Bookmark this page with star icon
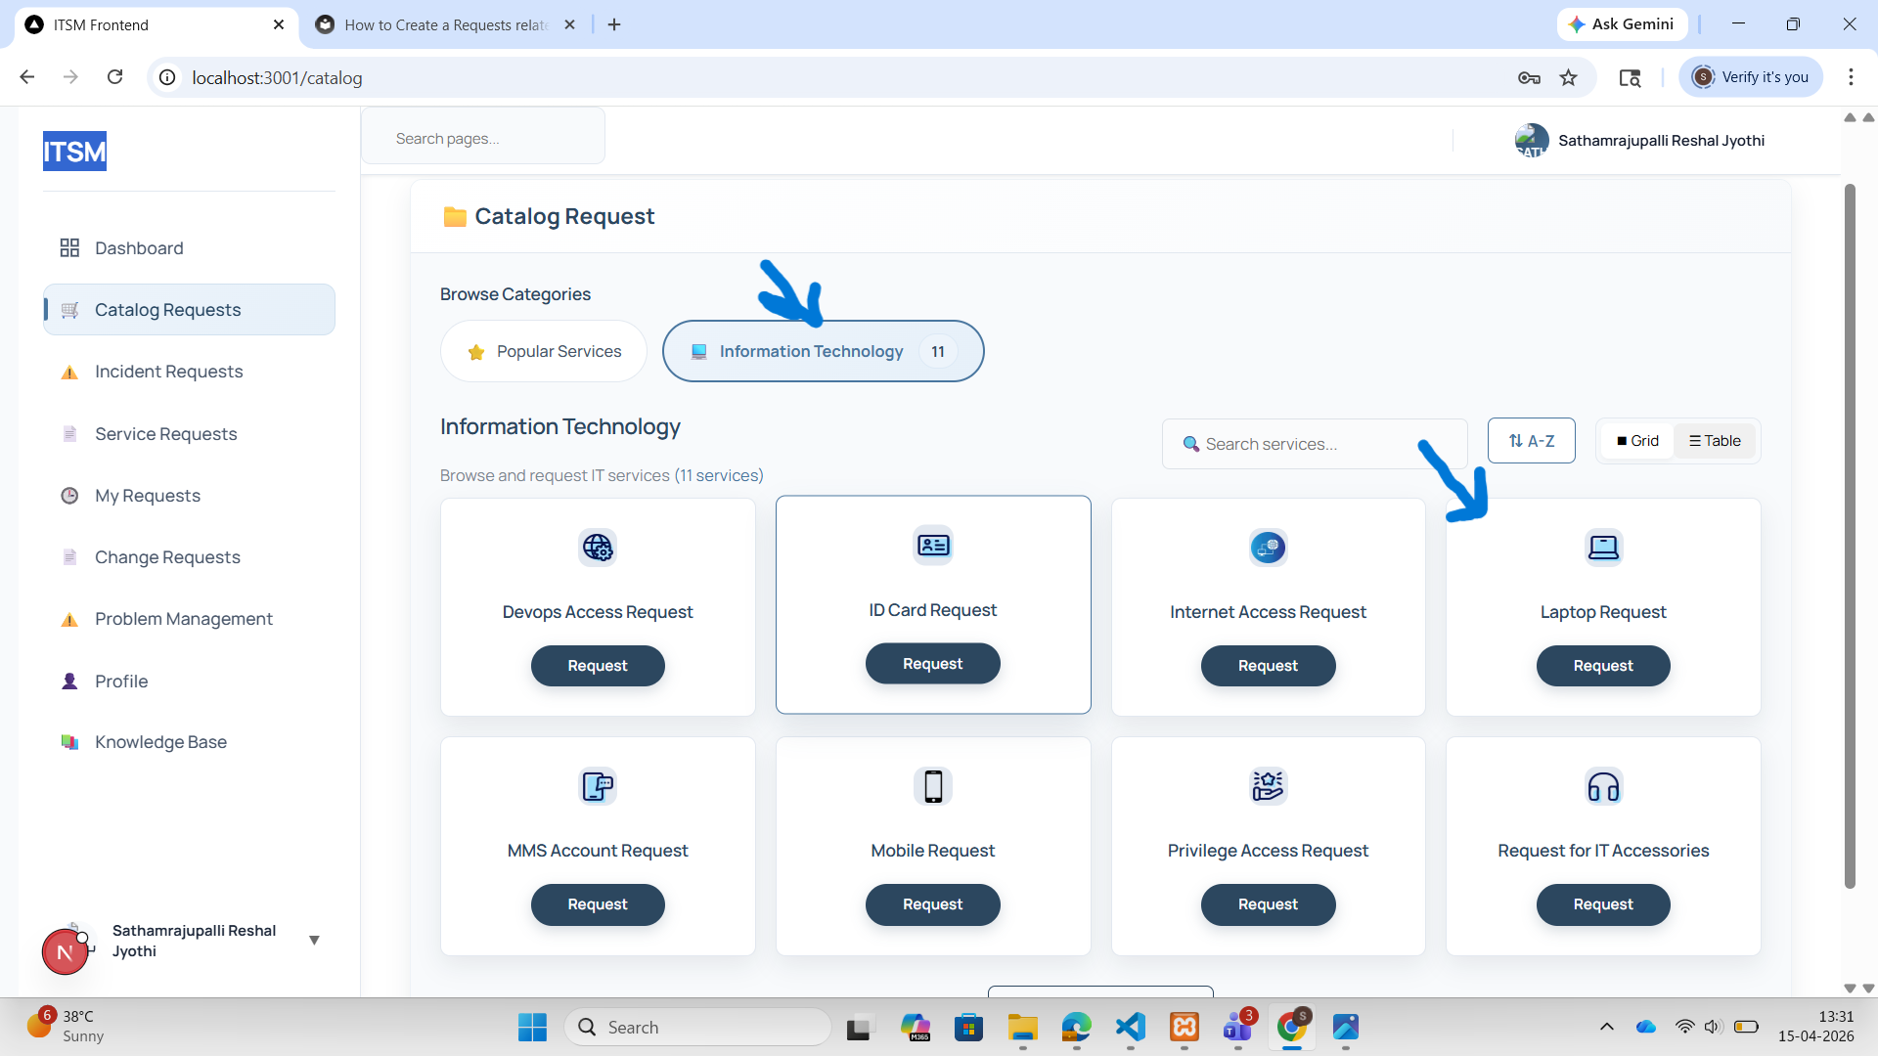 coord(1569,77)
